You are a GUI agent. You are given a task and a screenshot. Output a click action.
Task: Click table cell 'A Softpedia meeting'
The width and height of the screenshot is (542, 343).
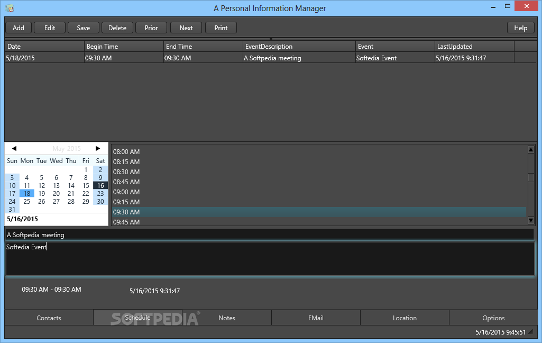(299, 58)
